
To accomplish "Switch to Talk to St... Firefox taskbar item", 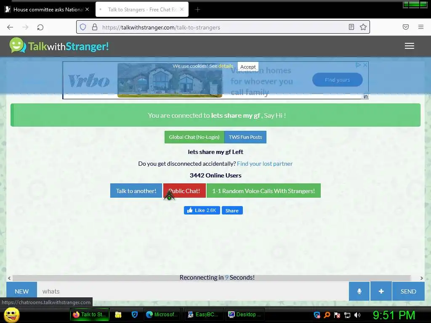I will (90, 315).
